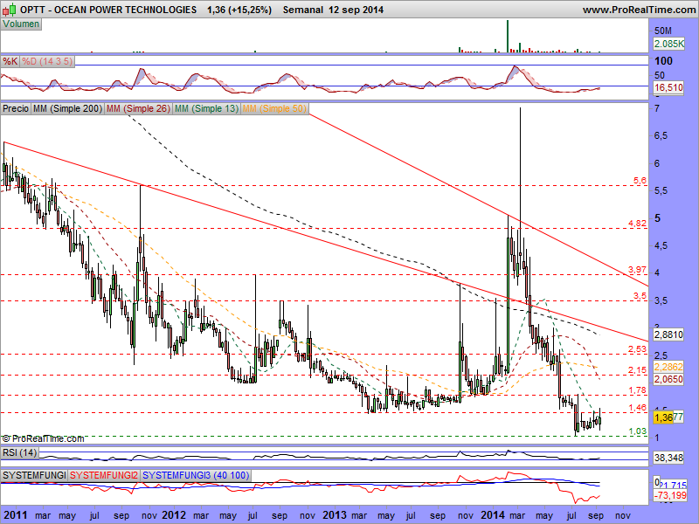Click the green 1,03 support level label
699x524 pixels.
click(x=638, y=431)
